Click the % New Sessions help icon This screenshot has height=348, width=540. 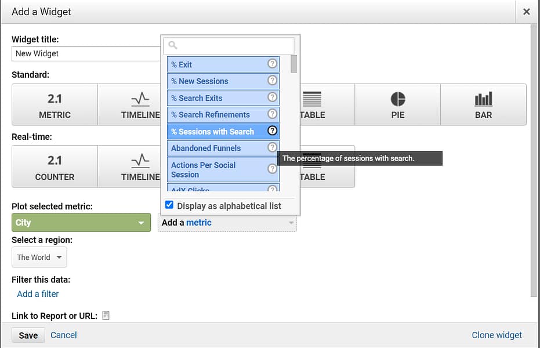271,81
